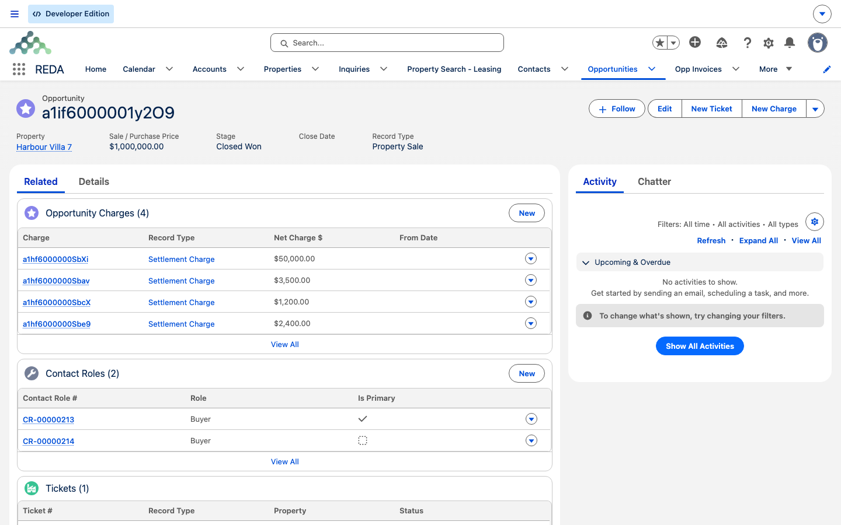Click the global Search input field
841x525 pixels.
(x=387, y=43)
